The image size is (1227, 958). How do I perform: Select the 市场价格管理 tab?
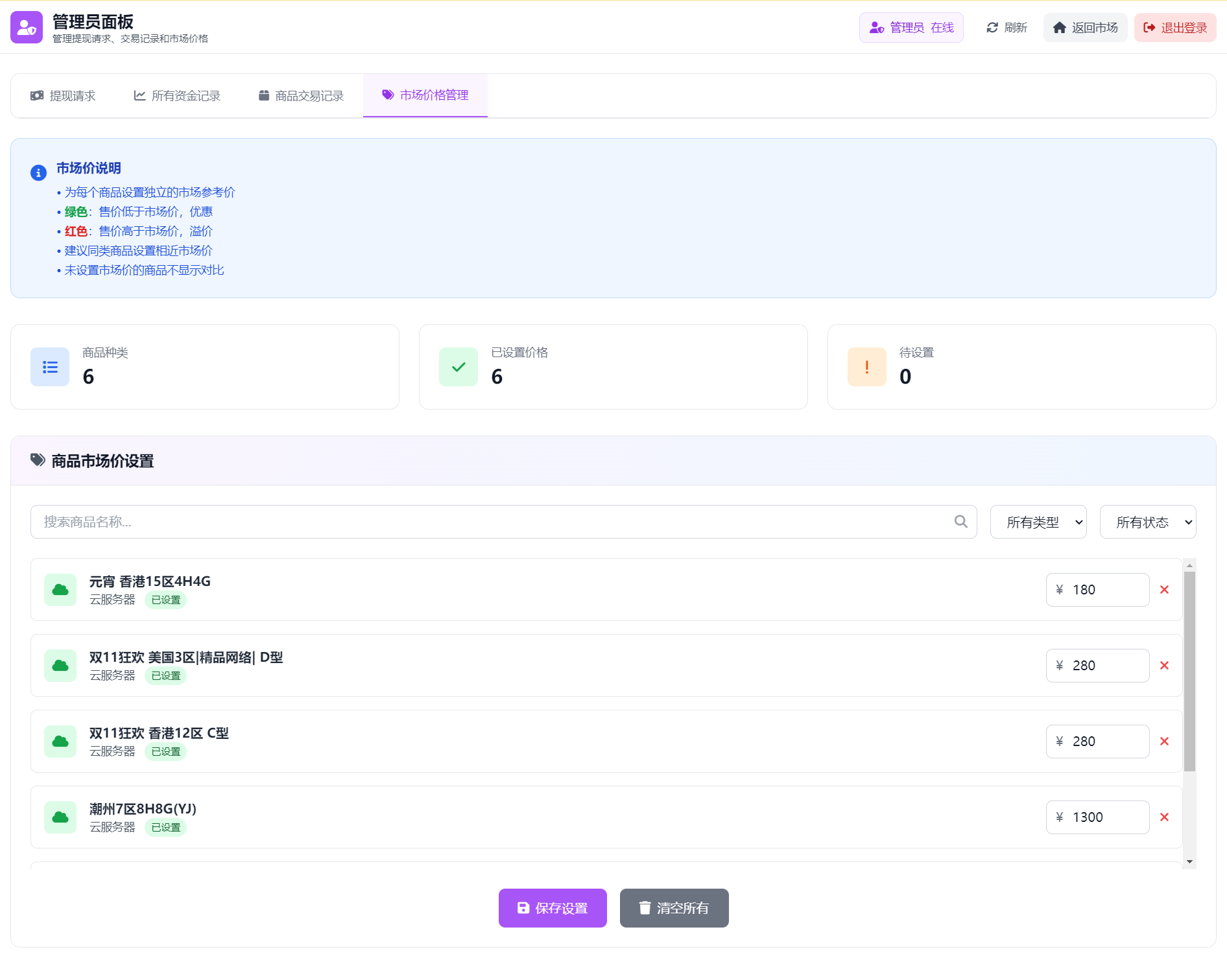coord(425,95)
